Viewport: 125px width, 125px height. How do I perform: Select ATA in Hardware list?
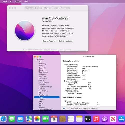pyautogui.click(x=40, y=62)
